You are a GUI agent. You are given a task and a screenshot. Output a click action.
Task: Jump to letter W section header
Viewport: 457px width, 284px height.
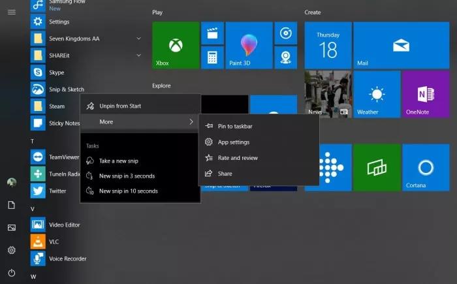point(33,277)
